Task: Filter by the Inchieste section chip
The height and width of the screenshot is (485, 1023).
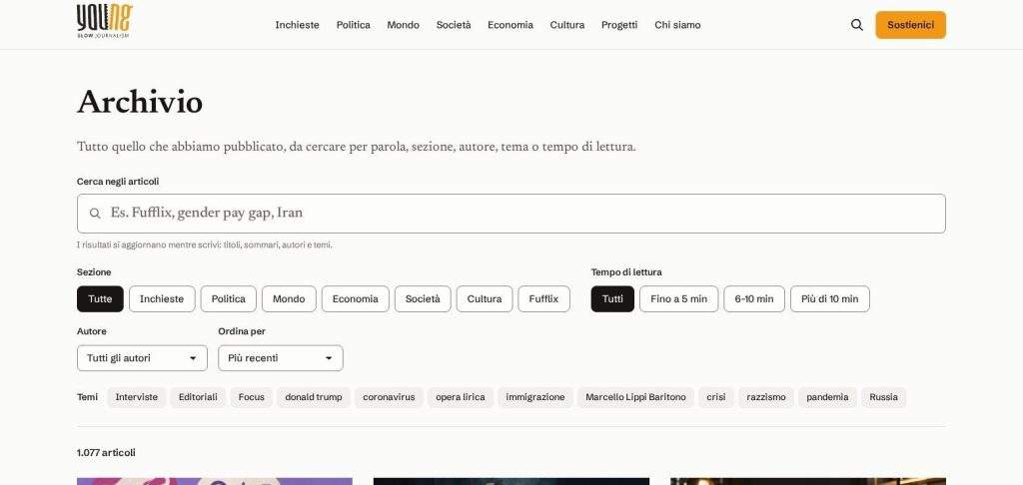Action: point(162,298)
